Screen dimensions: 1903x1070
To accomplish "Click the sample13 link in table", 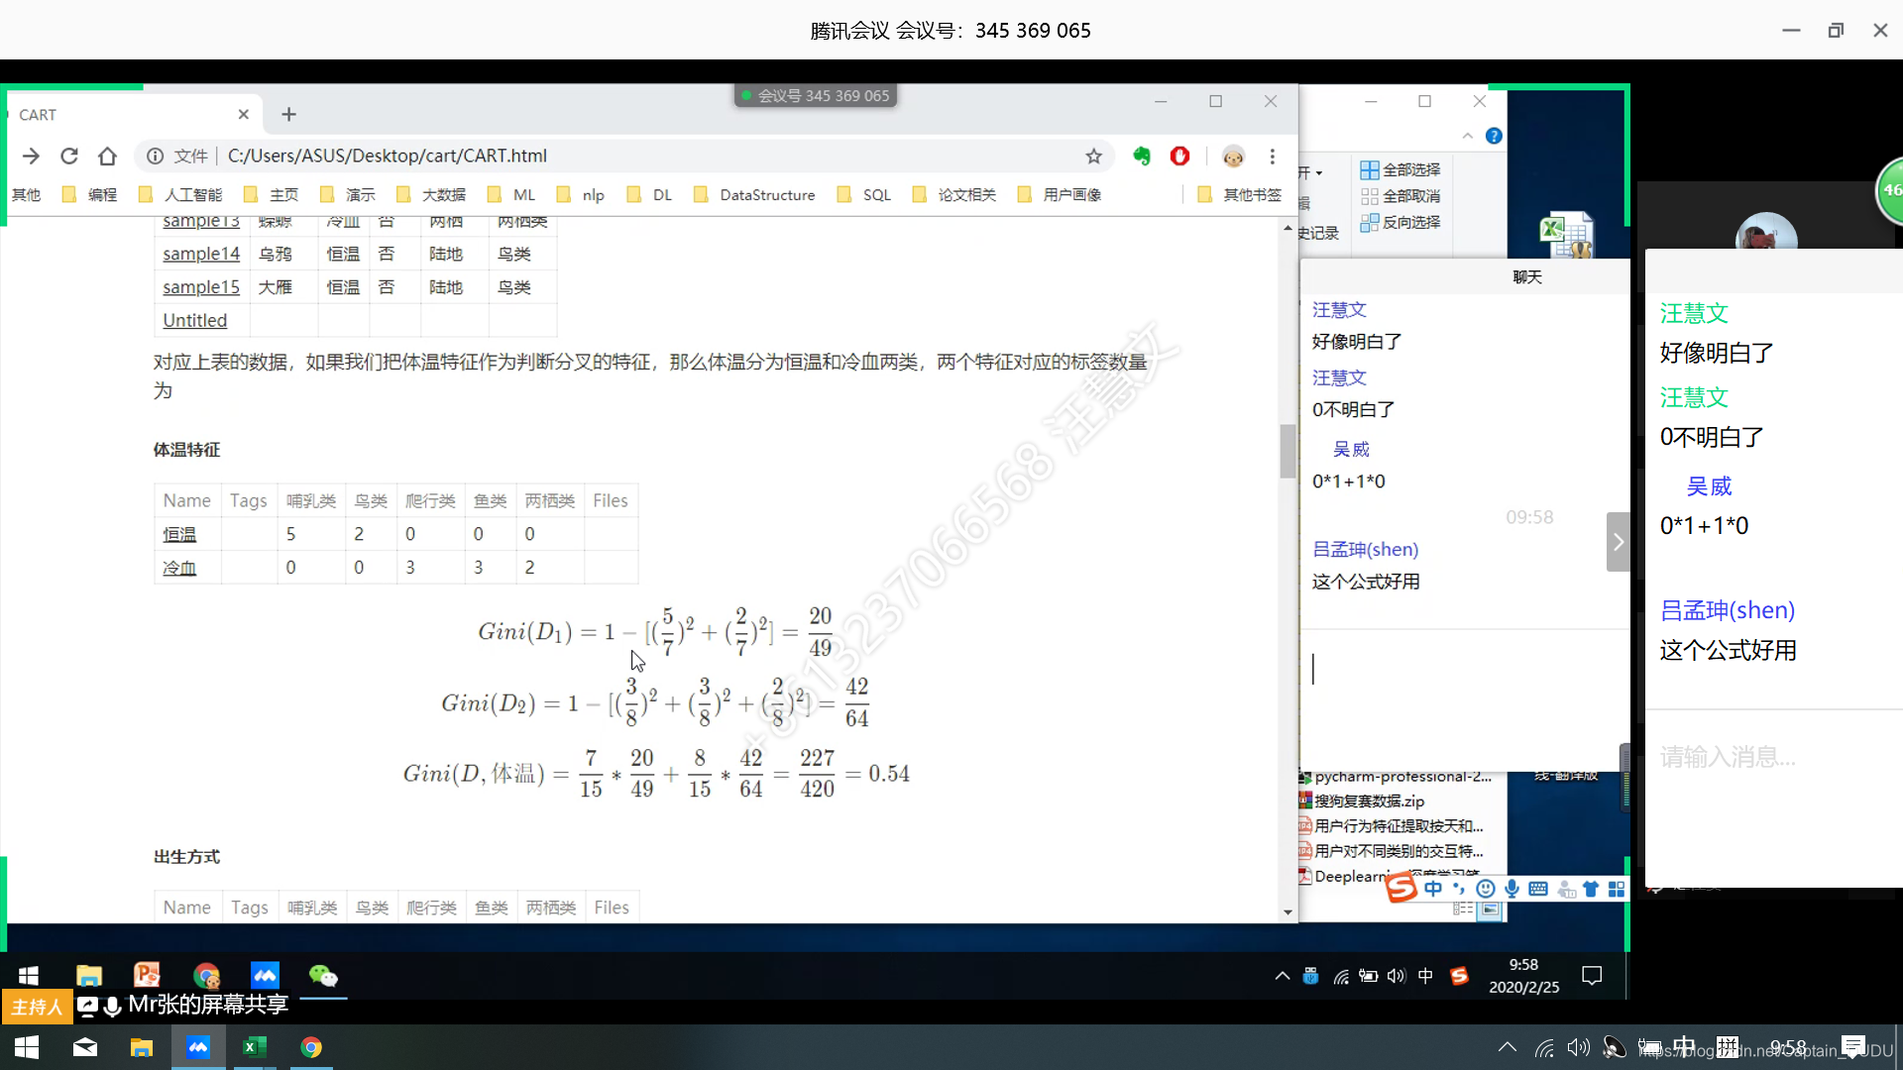I will (200, 220).
